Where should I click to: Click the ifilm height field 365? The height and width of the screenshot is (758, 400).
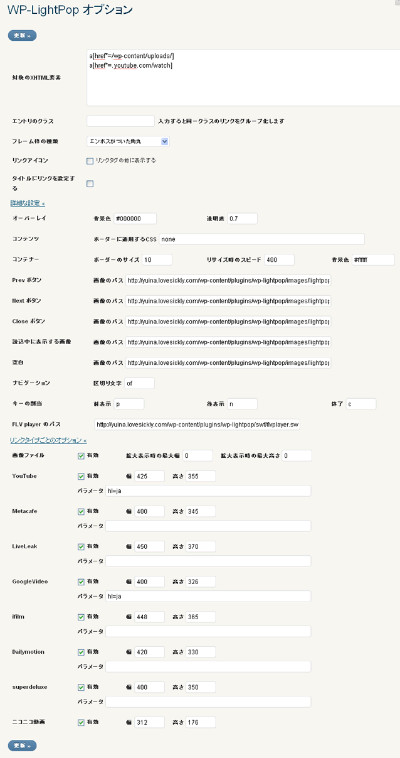[x=201, y=617]
